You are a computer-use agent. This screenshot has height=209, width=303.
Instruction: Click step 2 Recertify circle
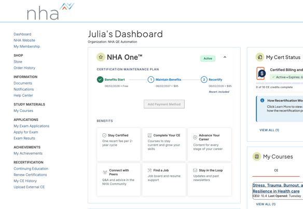pos(204,79)
